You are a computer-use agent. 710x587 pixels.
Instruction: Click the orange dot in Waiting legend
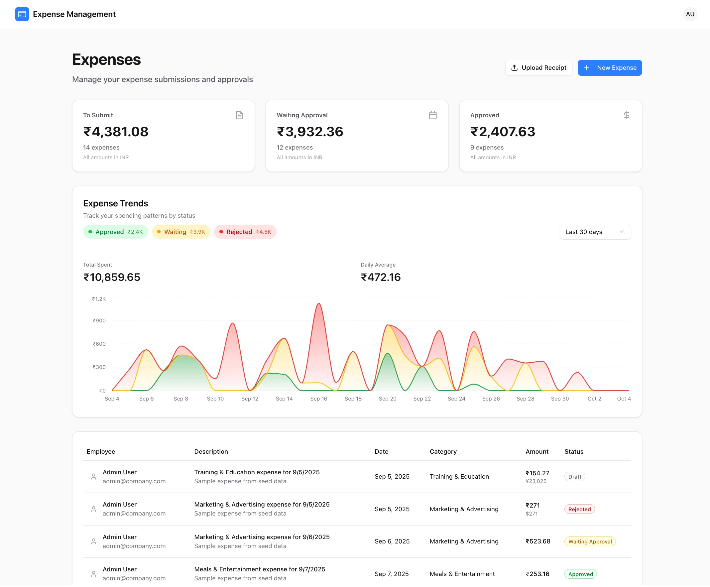point(159,232)
